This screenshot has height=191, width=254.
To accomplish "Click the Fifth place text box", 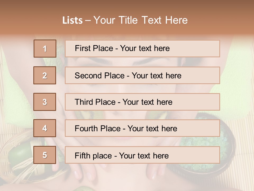I will (x=142, y=155).
